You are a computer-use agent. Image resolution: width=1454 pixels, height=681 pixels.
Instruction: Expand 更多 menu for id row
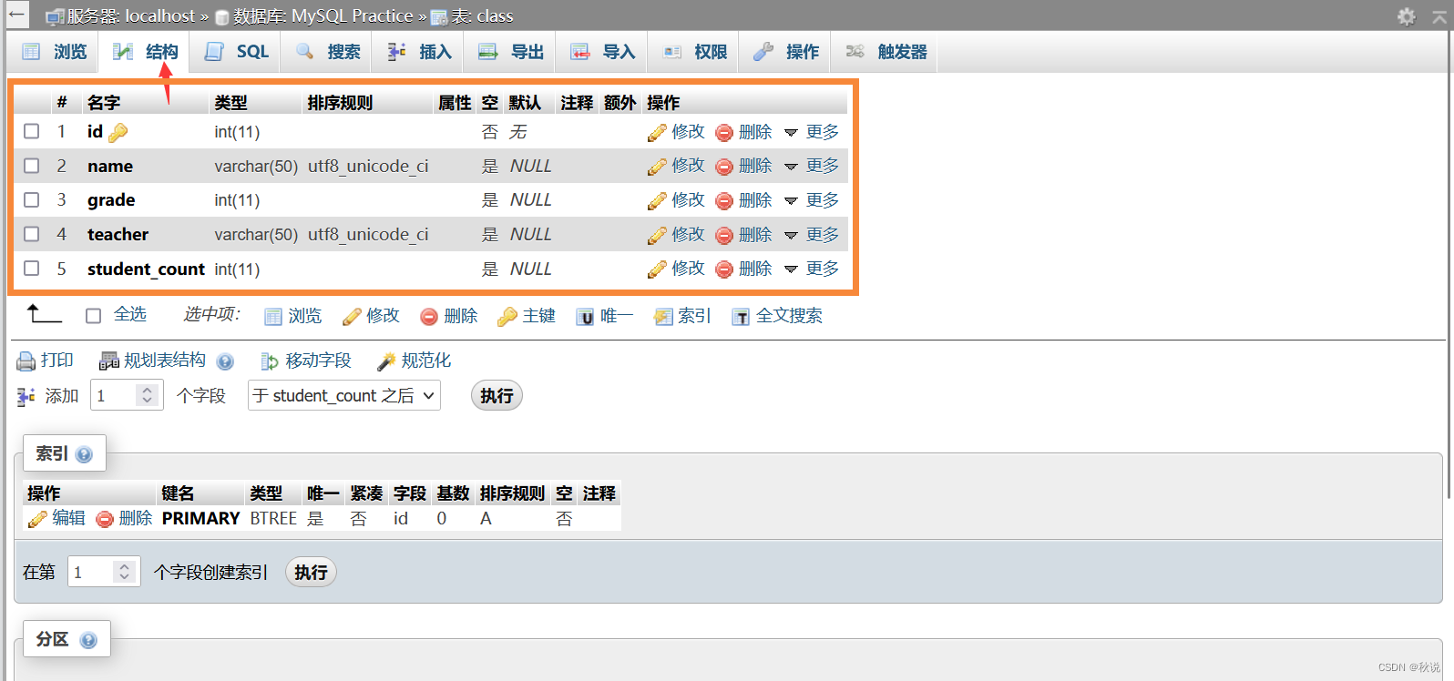coord(812,132)
